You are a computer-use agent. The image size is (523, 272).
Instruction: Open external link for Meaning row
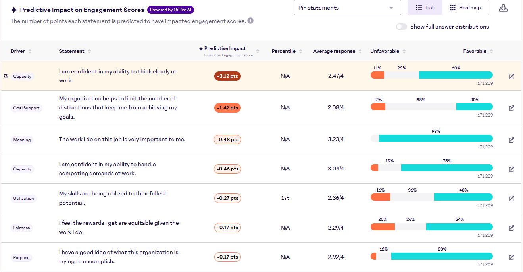tap(511, 140)
